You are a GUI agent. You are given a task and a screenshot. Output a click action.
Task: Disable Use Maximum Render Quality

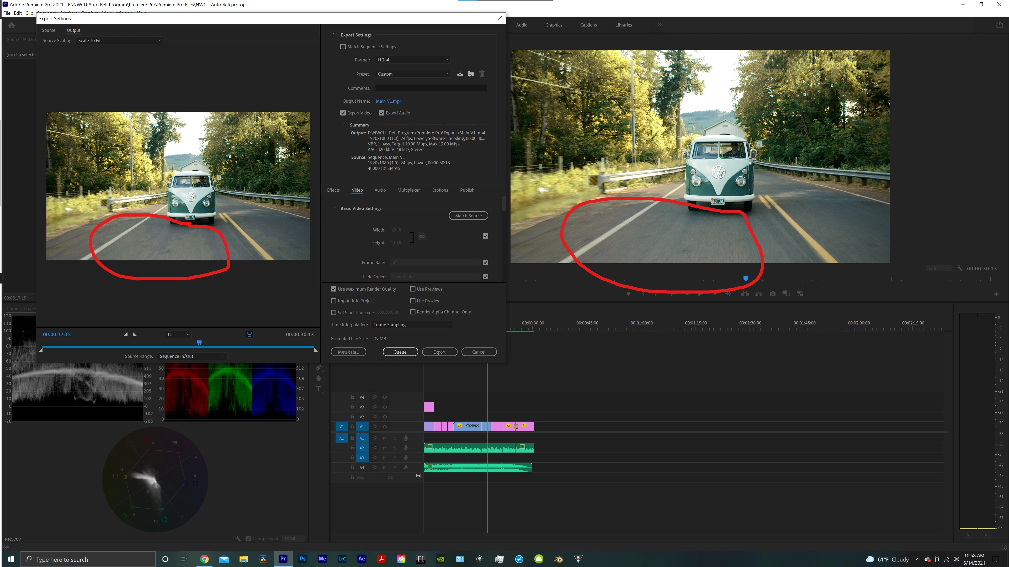334,289
